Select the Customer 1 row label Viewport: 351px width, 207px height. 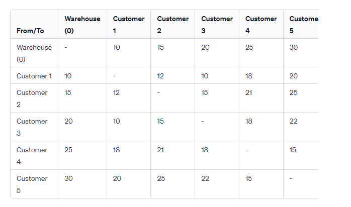(x=34, y=76)
